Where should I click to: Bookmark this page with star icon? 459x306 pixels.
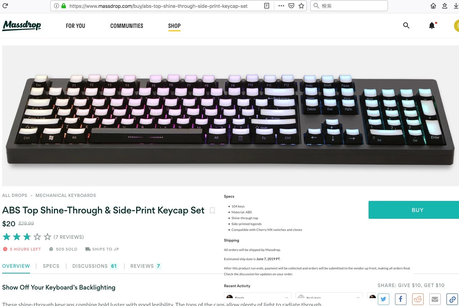301,6
